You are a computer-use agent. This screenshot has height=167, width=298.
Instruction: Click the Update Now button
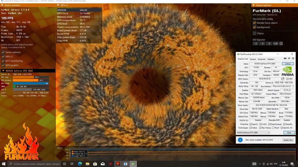(x=288, y=140)
